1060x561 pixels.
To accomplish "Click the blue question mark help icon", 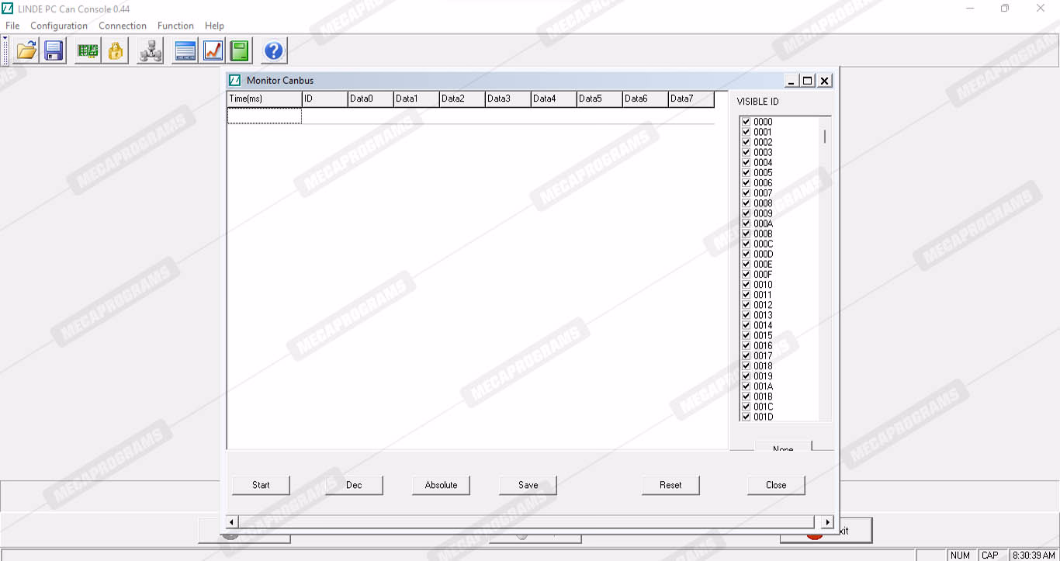I will (274, 51).
